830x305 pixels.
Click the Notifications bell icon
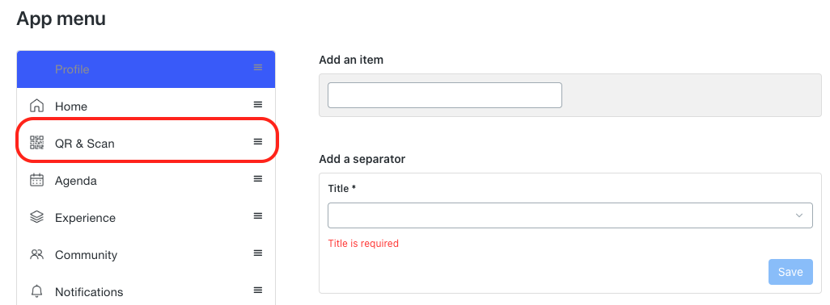point(36,291)
